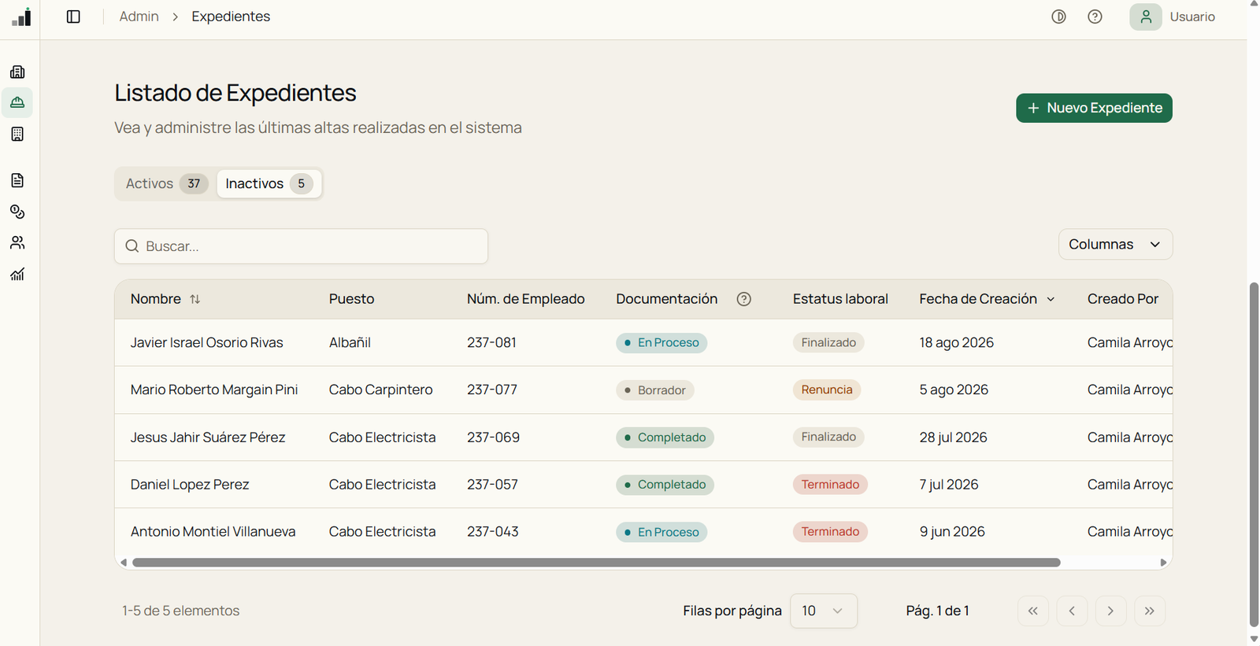The width and height of the screenshot is (1260, 646).
Task: Switch to the Activos tab
Action: (x=166, y=183)
